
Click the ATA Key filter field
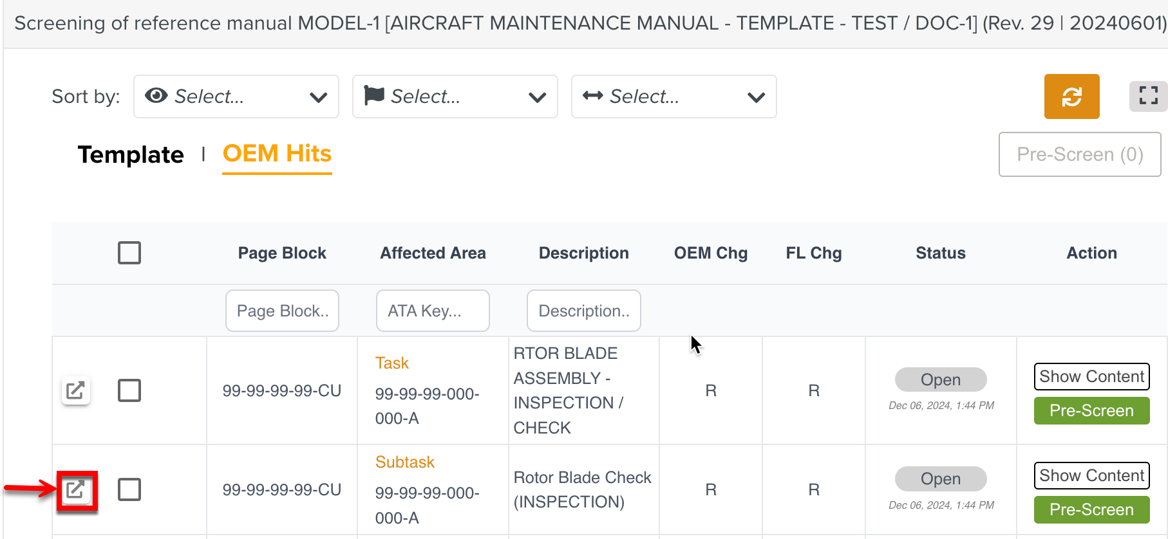coord(433,311)
